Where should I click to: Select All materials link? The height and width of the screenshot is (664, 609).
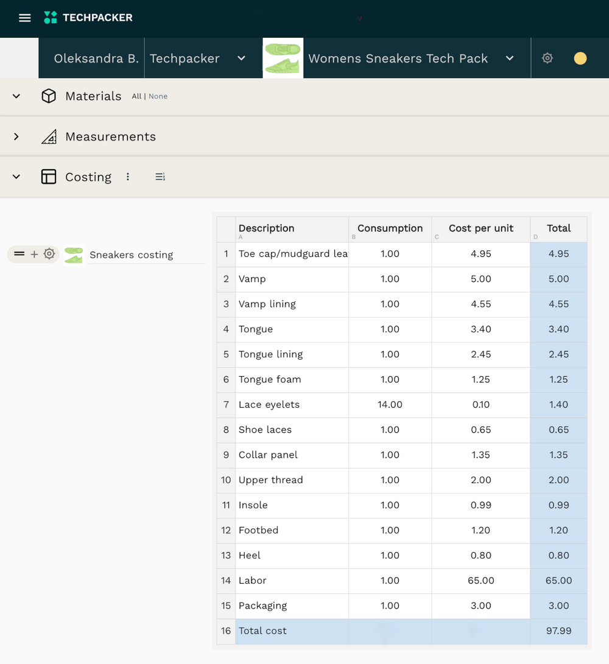click(x=136, y=96)
